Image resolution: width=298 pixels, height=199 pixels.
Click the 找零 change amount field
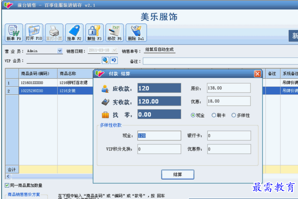(x=159, y=114)
